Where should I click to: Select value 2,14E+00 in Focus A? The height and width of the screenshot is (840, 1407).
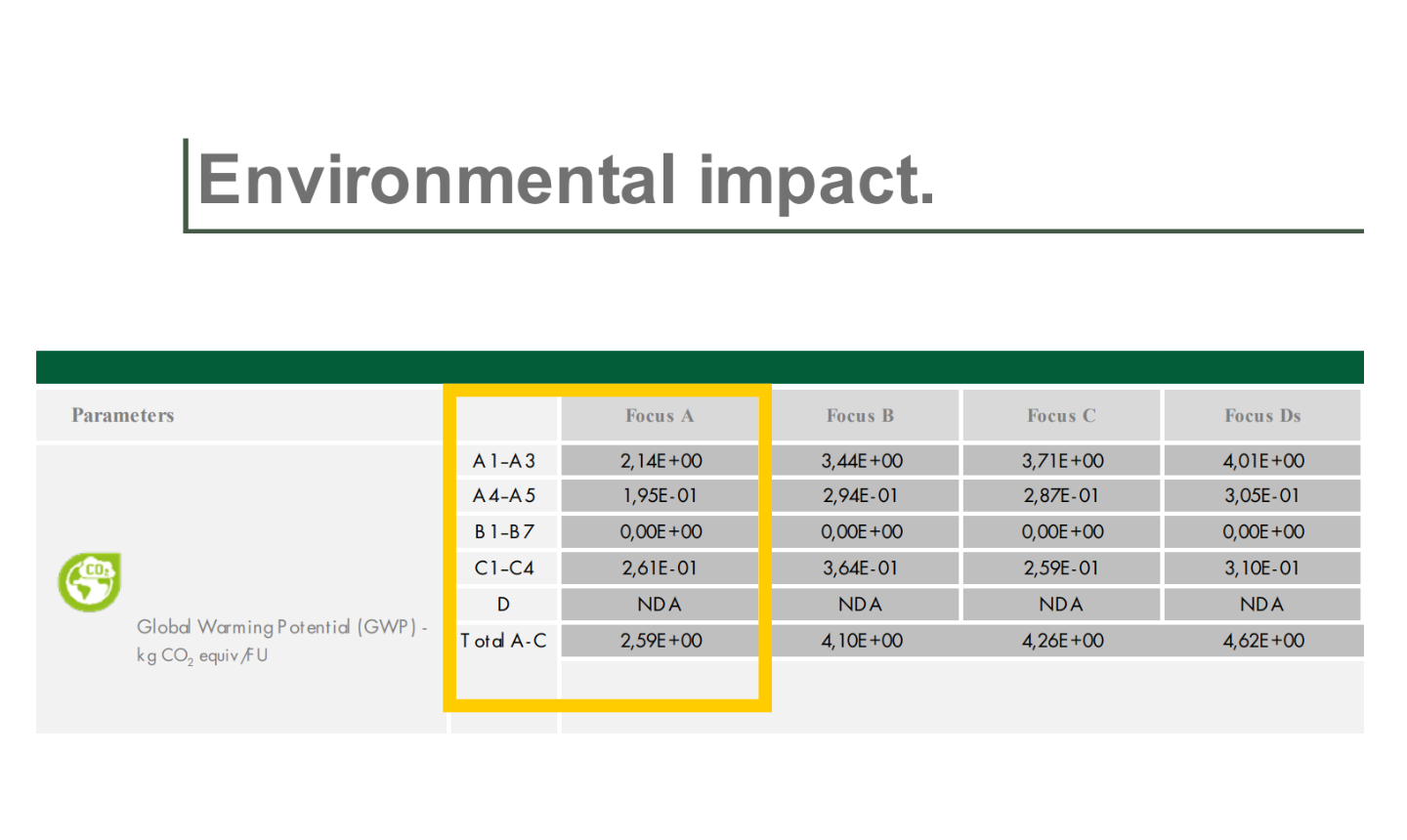coord(660,461)
